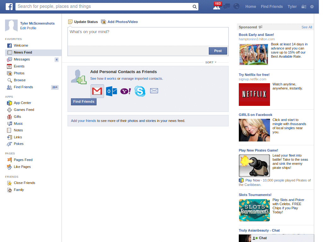323x242 pixels.
Task: Open News Feed in sidebar
Action: (x=33, y=53)
